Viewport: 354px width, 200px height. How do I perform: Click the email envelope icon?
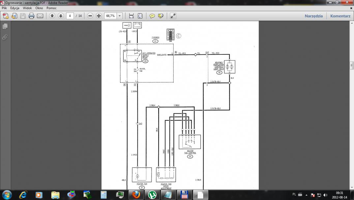[x=40, y=16]
